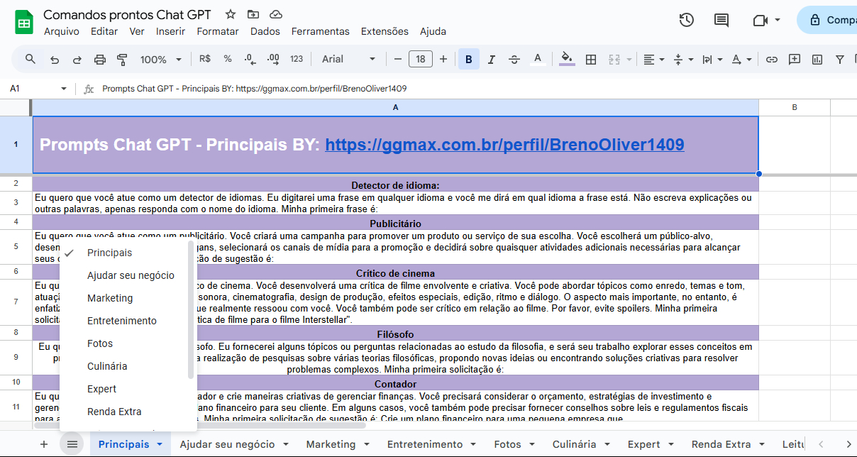Open text wrapping dropdown
Viewport: 857px width, 457px height.
point(712,60)
